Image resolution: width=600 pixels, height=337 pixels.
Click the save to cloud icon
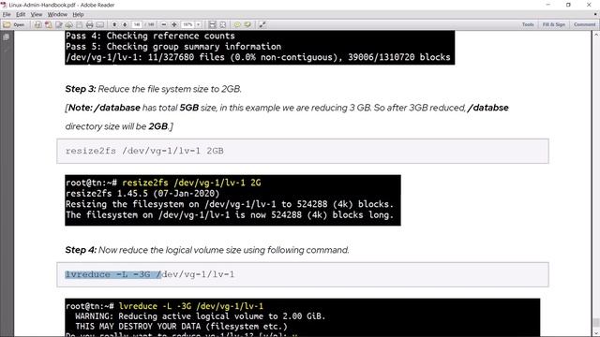68,25
